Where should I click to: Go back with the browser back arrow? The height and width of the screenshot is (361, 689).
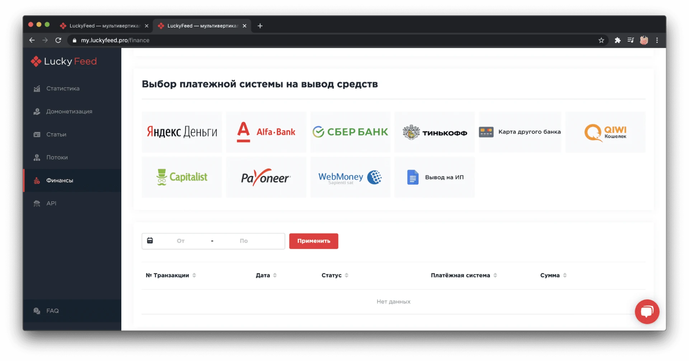click(x=32, y=40)
